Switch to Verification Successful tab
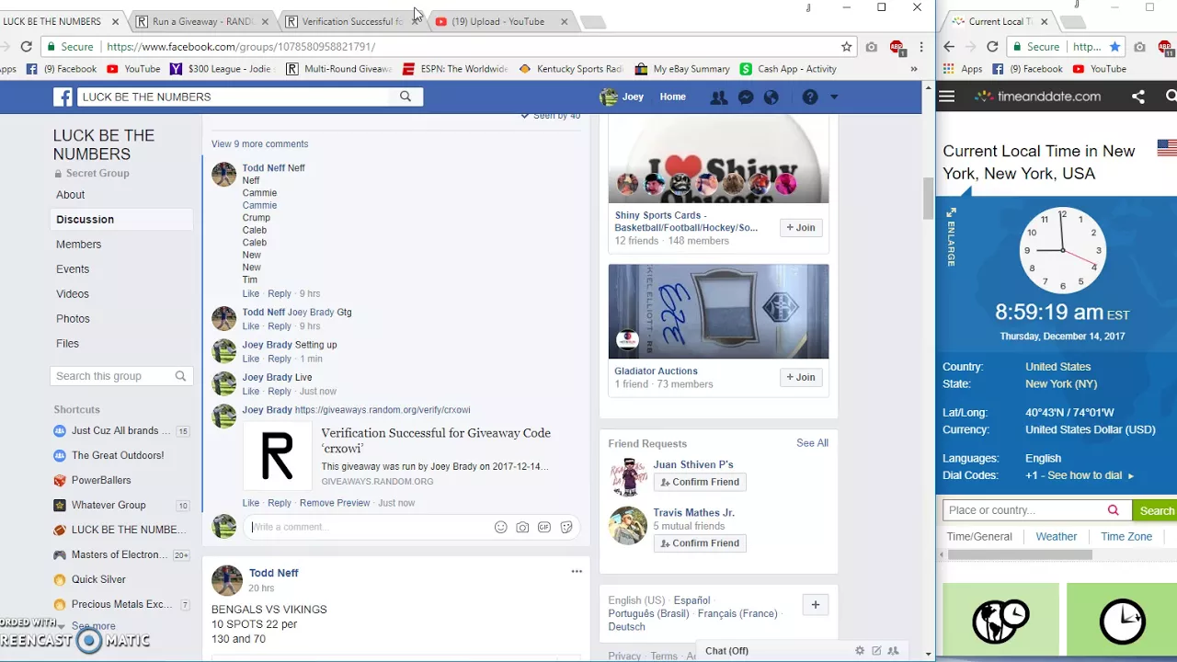Screen dimensions: 1177x662 (x=351, y=21)
